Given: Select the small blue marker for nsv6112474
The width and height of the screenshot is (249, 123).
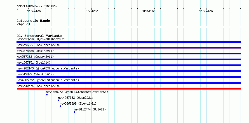Looking at the screenshot, I should (x=74, y=112).
